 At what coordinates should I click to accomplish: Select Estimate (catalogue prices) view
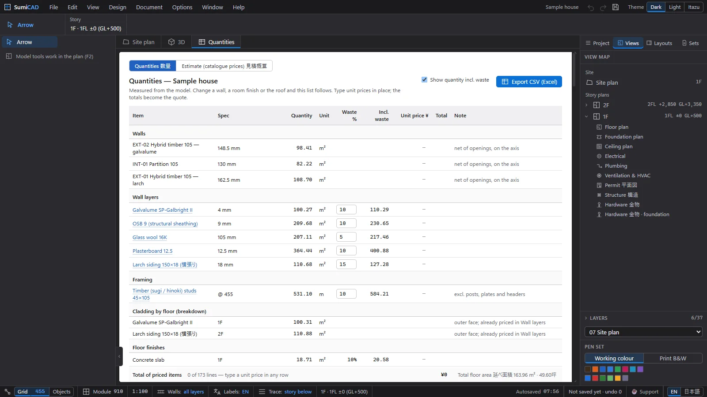(224, 66)
